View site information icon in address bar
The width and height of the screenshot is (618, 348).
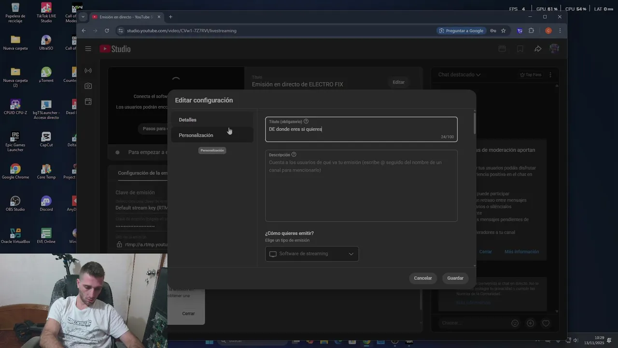pyautogui.click(x=120, y=30)
